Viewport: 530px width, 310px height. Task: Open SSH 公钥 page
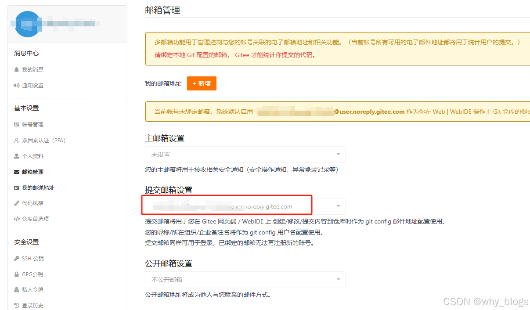point(32,259)
